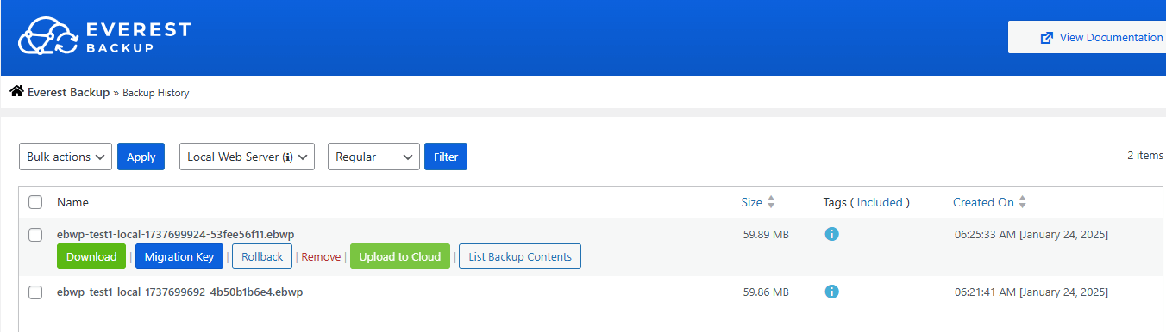Screen dimensions: 1166x332
Task: Click the Everest Backup breadcrumb link
Action: pyautogui.click(x=68, y=92)
